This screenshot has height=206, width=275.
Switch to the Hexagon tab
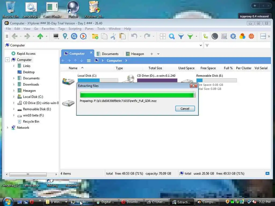point(135,54)
